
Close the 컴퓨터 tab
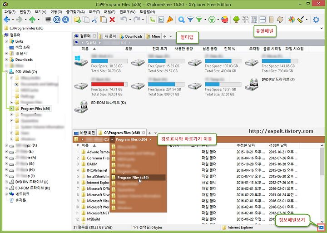94,36
